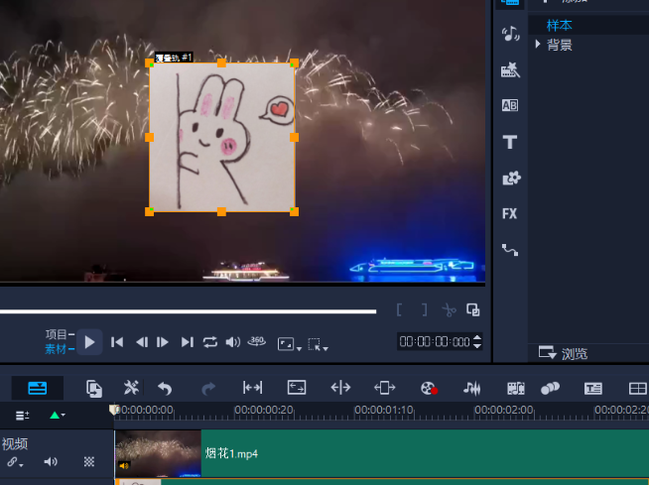Undo the last action

tap(165, 389)
